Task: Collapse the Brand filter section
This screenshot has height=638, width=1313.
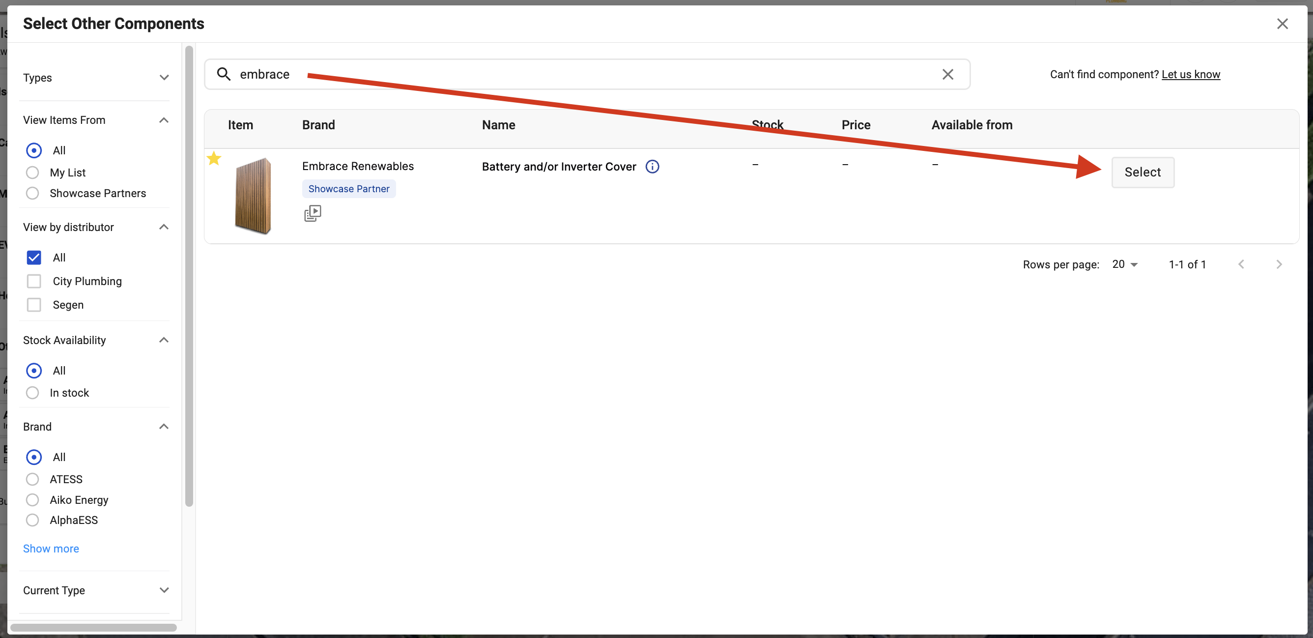Action: point(164,426)
